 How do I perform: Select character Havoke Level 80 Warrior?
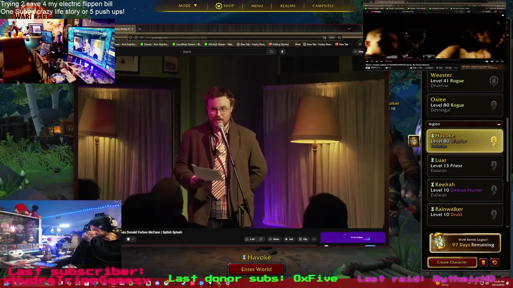click(x=465, y=141)
